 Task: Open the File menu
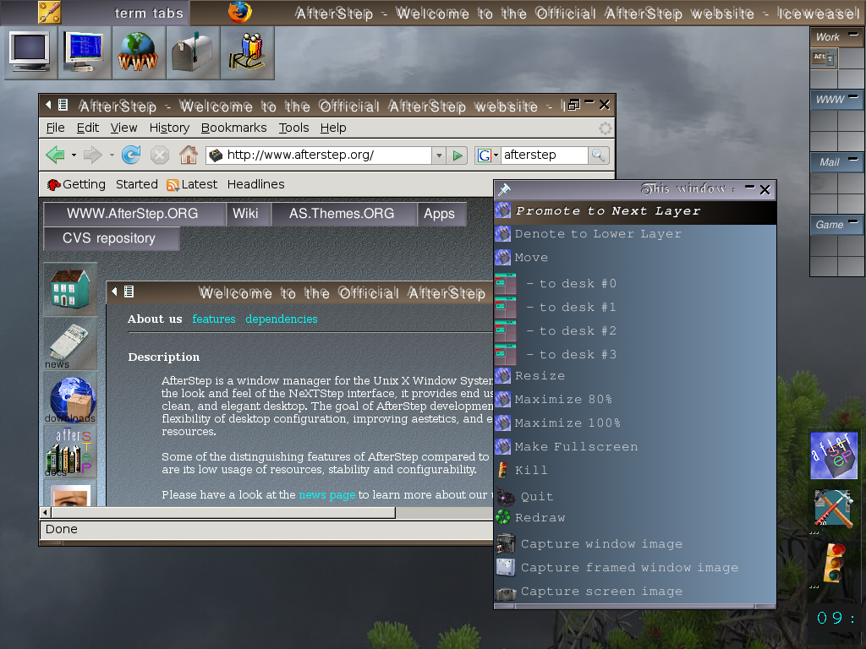tap(55, 128)
